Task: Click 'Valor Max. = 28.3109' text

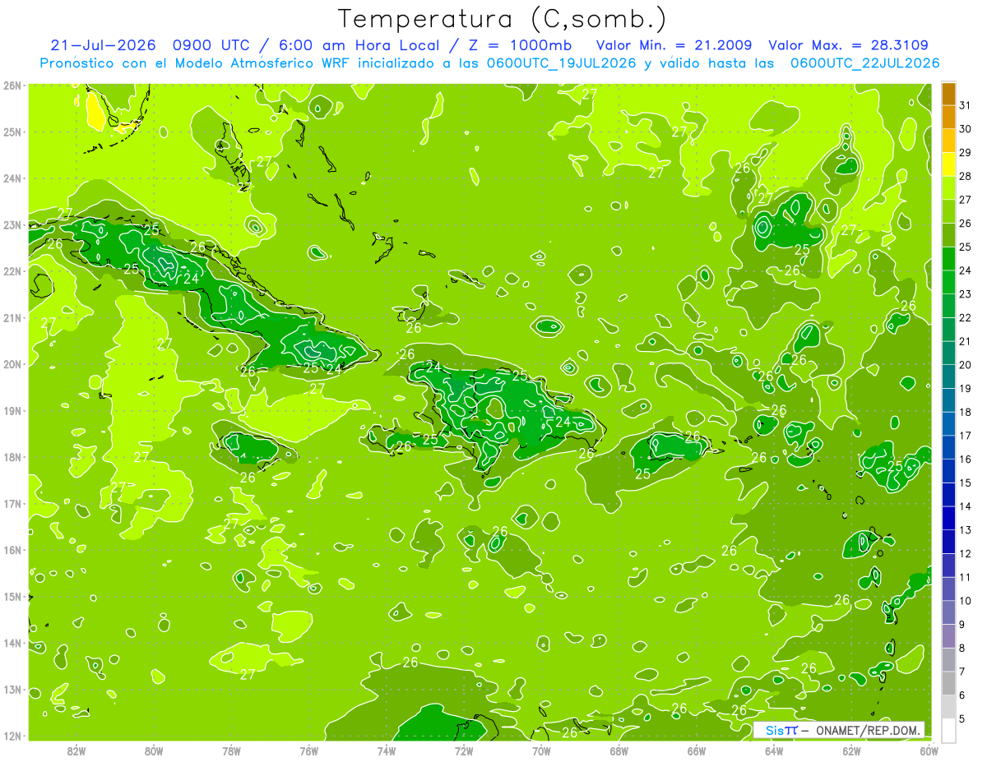Action: (x=848, y=45)
